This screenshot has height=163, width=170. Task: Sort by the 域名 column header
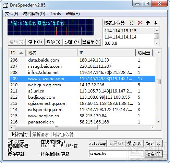(52, 53)
